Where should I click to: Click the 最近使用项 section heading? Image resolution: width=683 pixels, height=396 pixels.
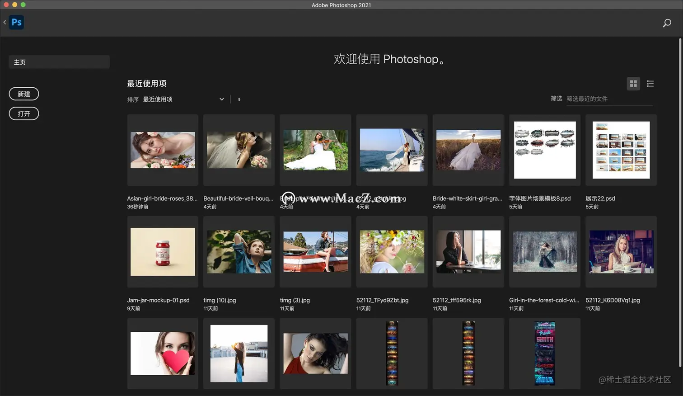tap(147, 84)
